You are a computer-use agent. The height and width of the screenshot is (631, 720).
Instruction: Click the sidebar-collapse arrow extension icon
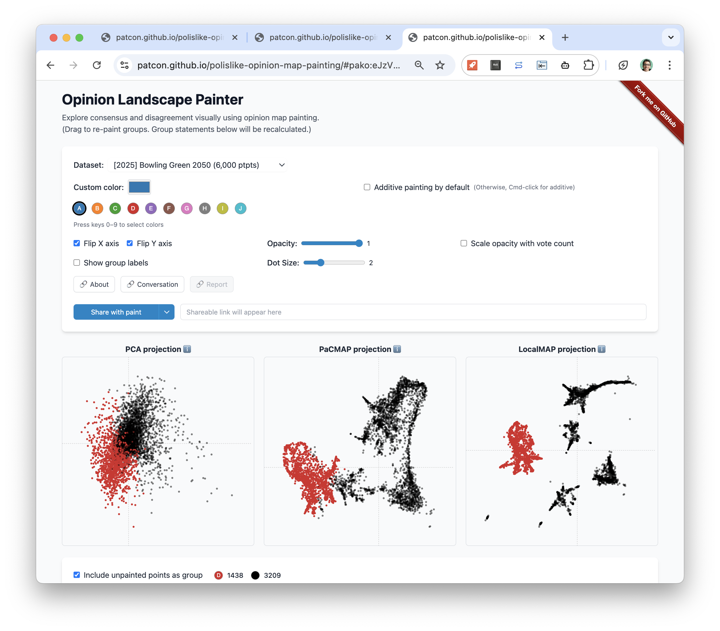(542, 65)
